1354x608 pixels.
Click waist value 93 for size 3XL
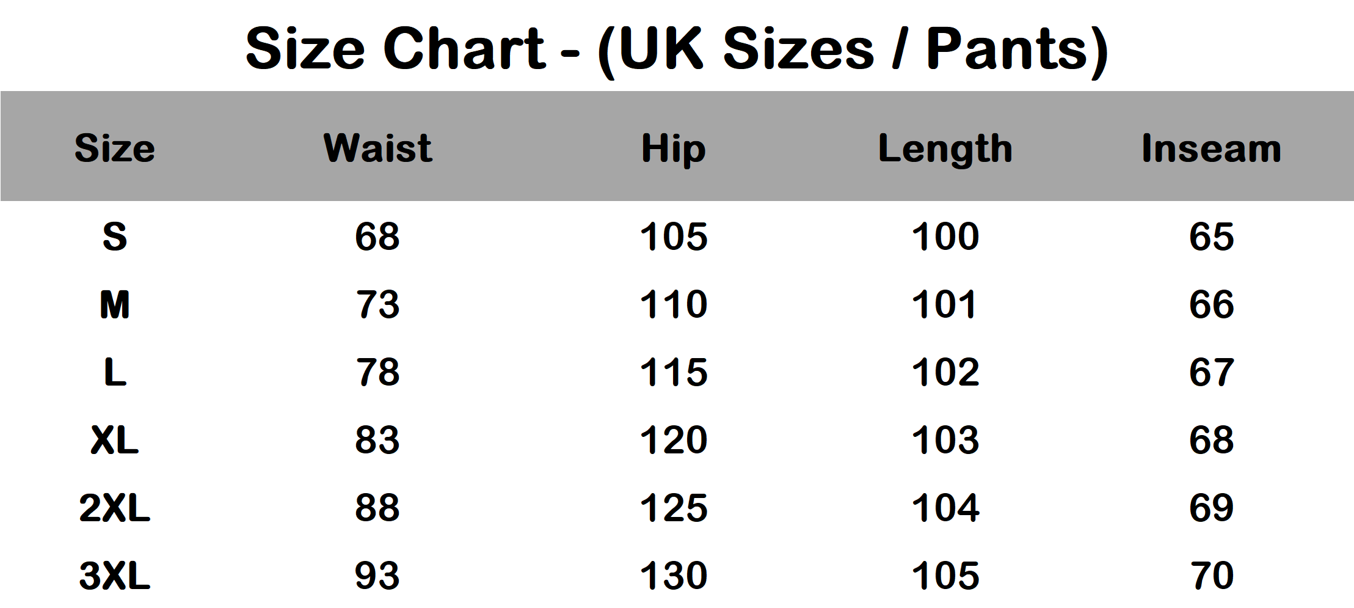(x=377, y=576)
